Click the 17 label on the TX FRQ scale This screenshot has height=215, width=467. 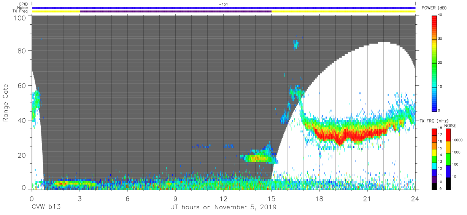pyautogui.click(x=440, y=135)
